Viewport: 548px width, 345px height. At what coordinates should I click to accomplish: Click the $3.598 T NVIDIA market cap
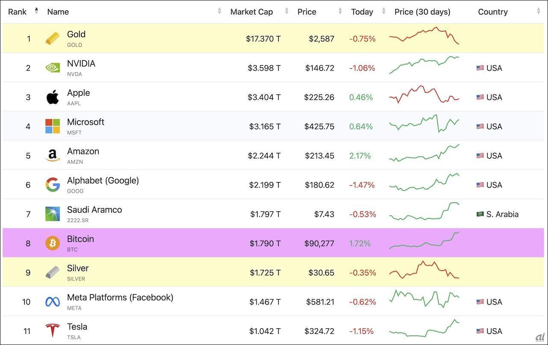click(264, 68)
